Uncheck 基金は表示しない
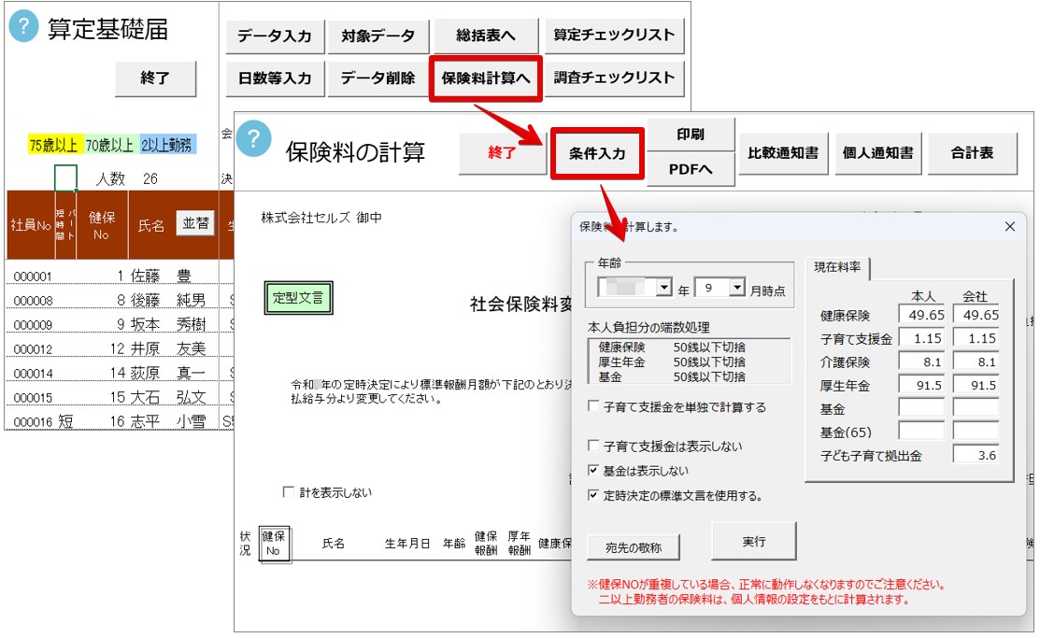1040x638 pixels. pyautogui.click(x=593, y=471)
